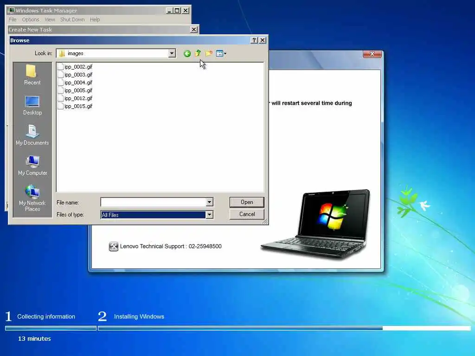Select file icon of ipp_0004.gif
The width and height of the screenshot is (475, 356).
pos(60,83)
